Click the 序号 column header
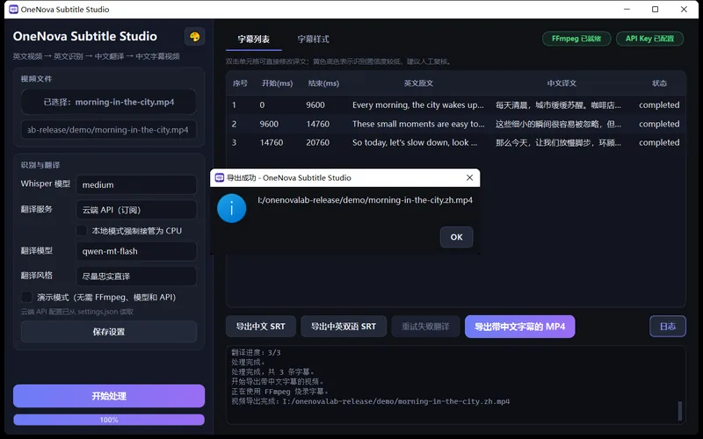The height and width of the screenshot is (439, 703). coord(240,83)
